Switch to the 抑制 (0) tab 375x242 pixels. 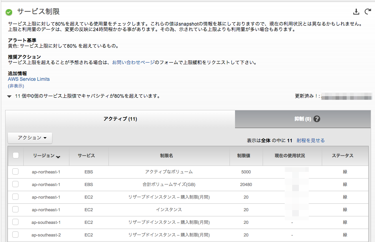click(x=303, y=119)
